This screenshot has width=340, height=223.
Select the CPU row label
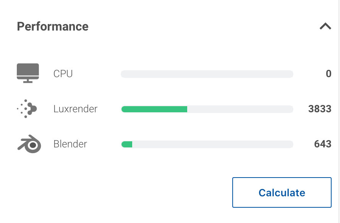[63, 73]
